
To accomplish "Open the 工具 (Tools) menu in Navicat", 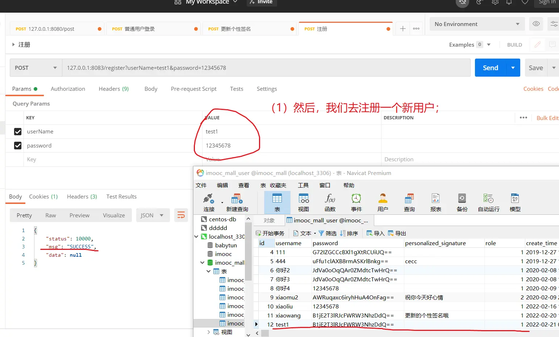I will coord(303,185).
